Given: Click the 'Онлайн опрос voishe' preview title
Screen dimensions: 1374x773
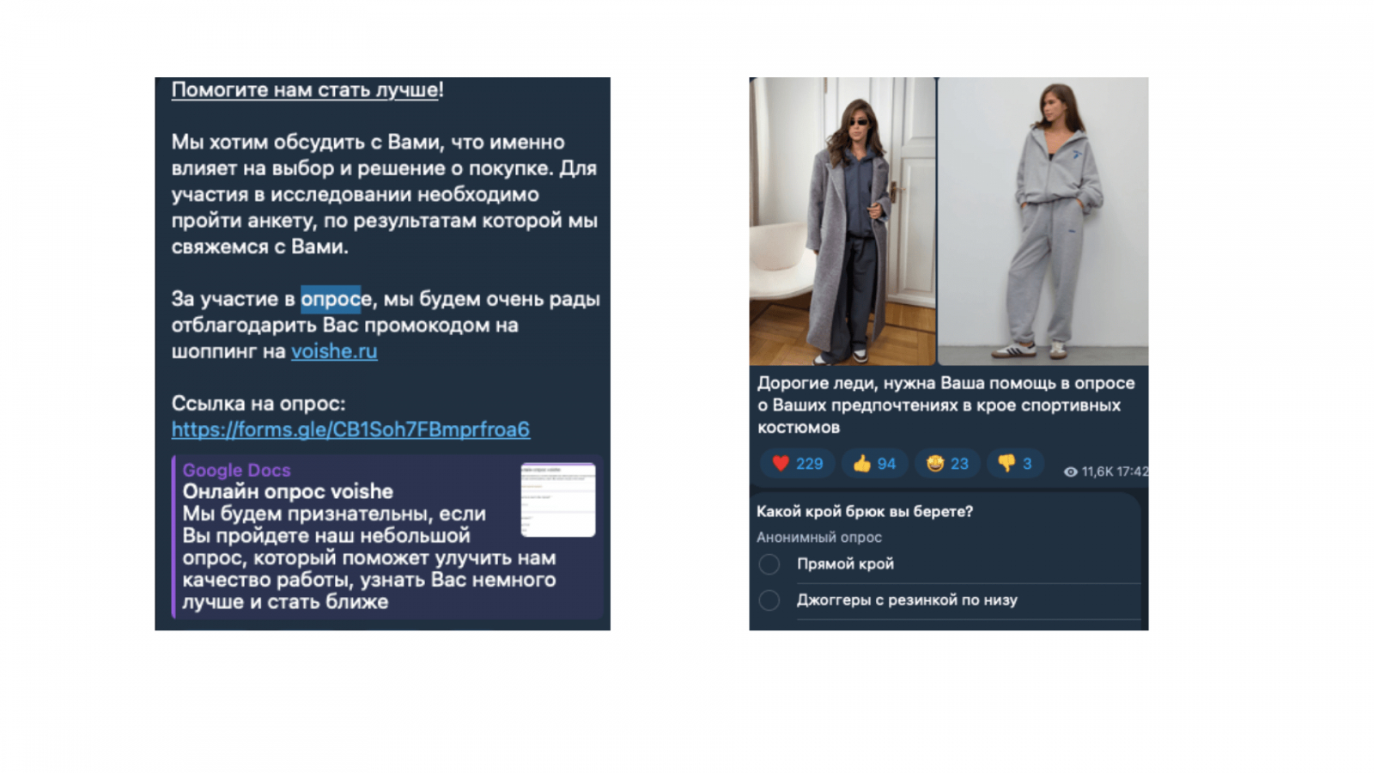Looking at the screenshot, I should click(x=288, y=491).
